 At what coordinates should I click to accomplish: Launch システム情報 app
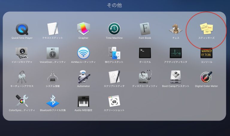click(x=53, y=77)
